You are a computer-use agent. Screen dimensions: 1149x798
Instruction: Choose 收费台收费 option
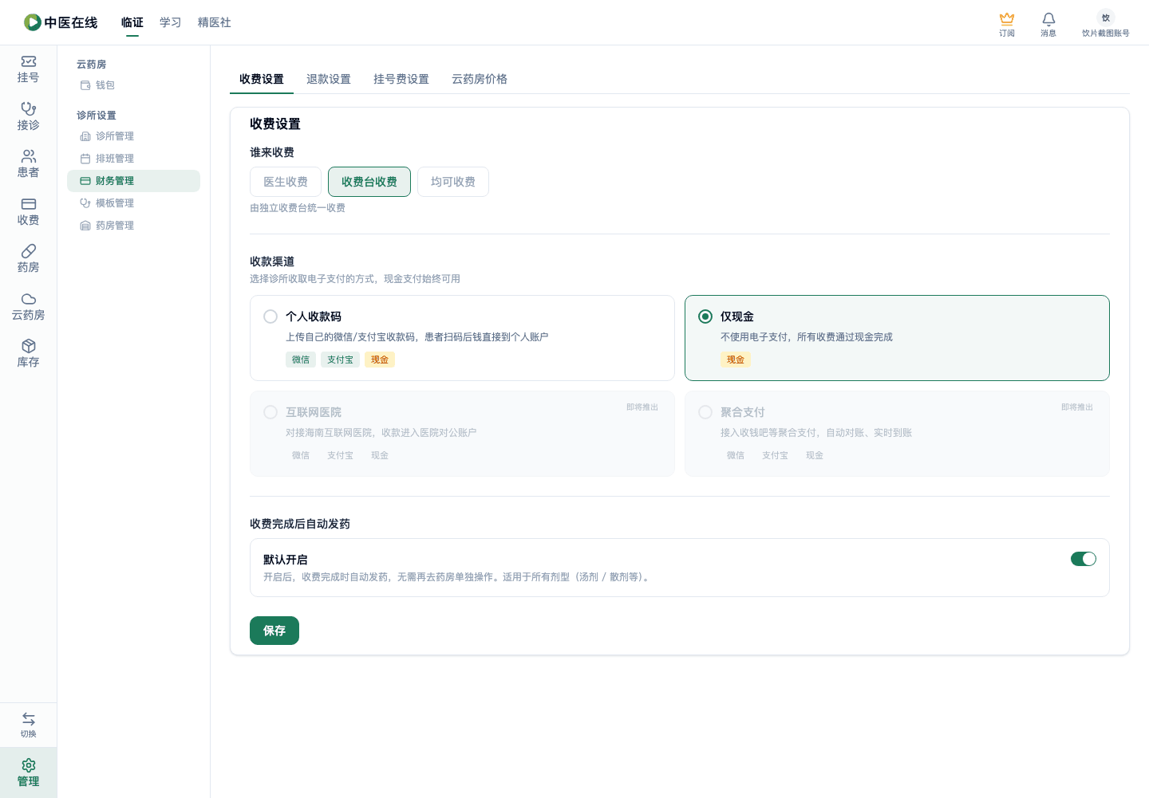369,182
